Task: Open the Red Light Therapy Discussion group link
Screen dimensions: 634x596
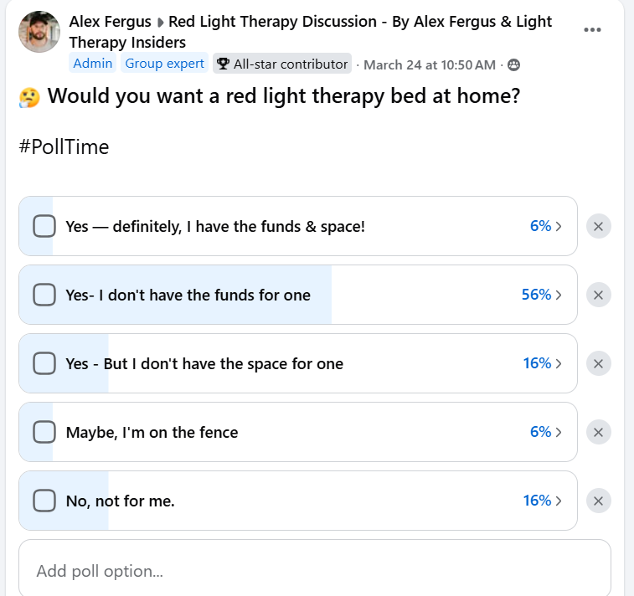Action: click(359, 21)
